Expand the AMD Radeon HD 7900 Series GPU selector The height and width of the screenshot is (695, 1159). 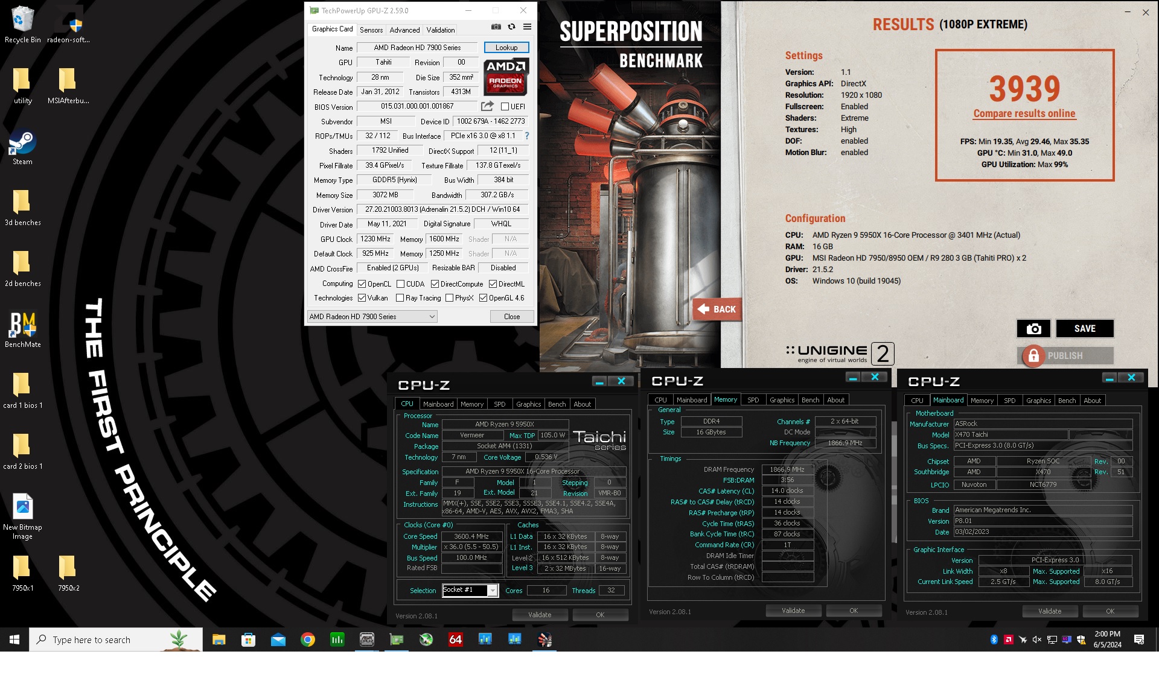(x=372, y=317)
